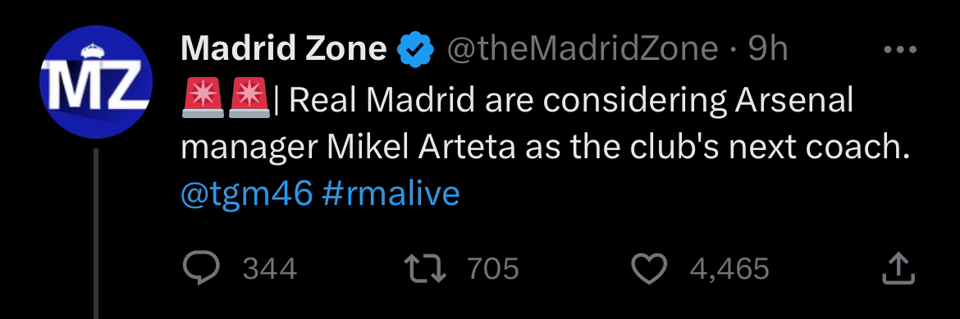Click the vertical thread connector line
This screenshot has width=960, height=319.
(96, 233)
